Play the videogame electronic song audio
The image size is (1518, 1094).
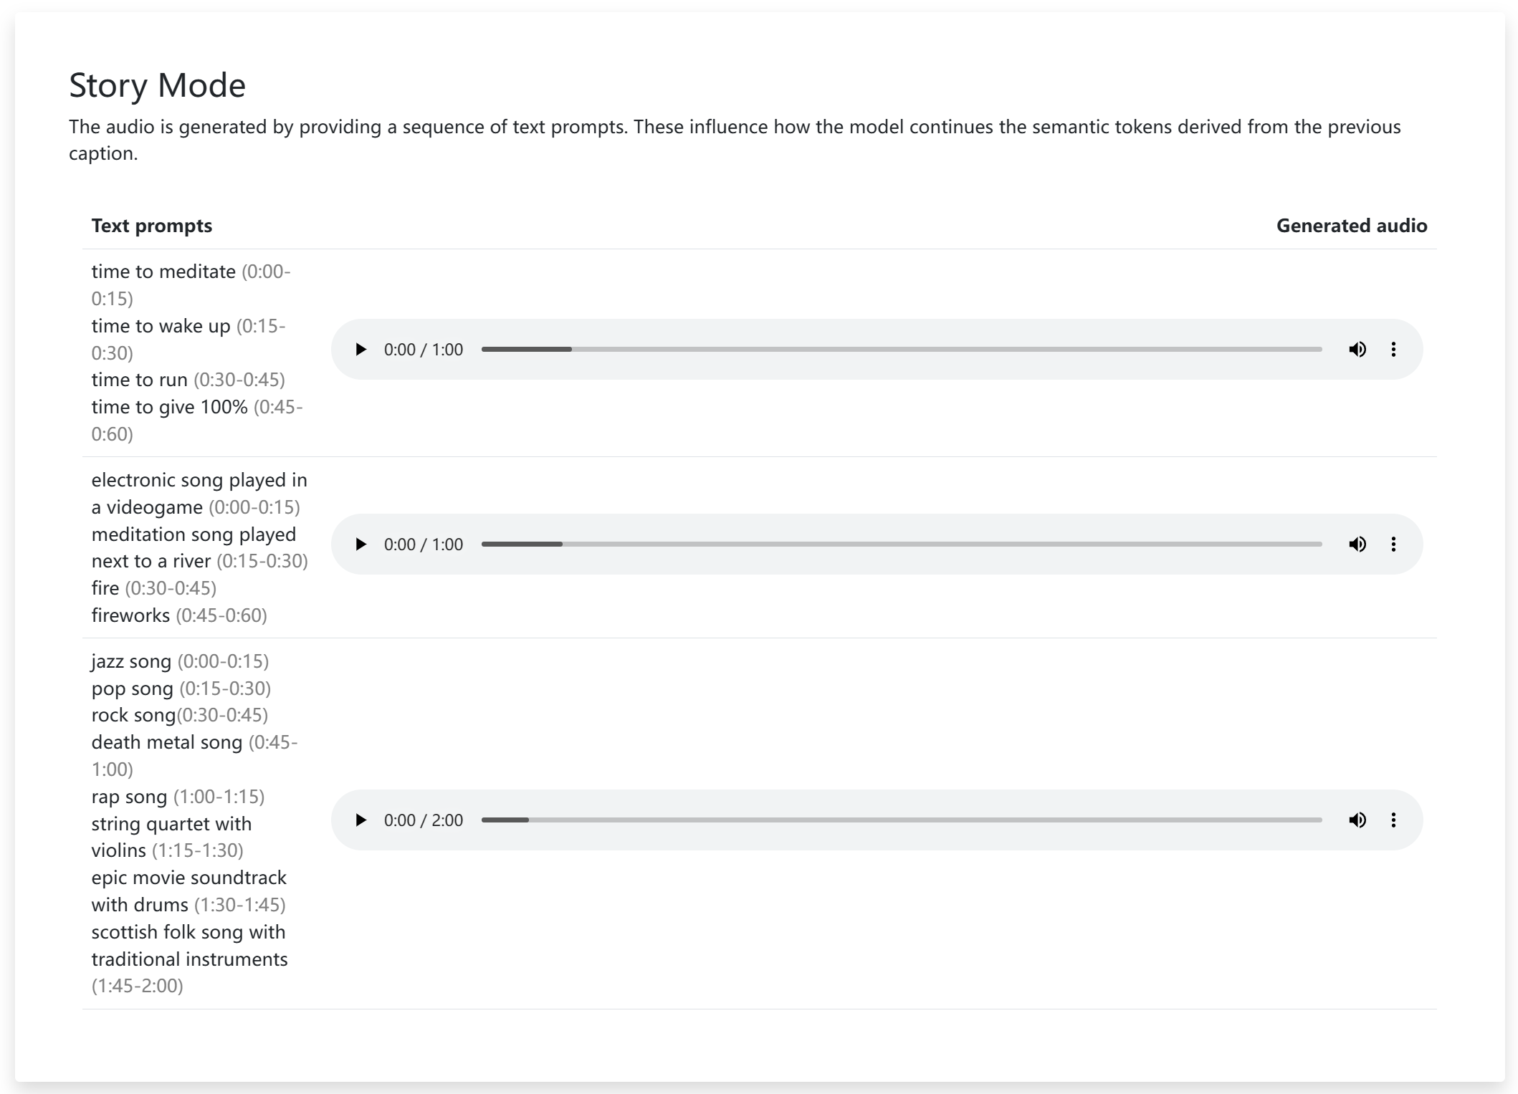click(x=361, y=544)
